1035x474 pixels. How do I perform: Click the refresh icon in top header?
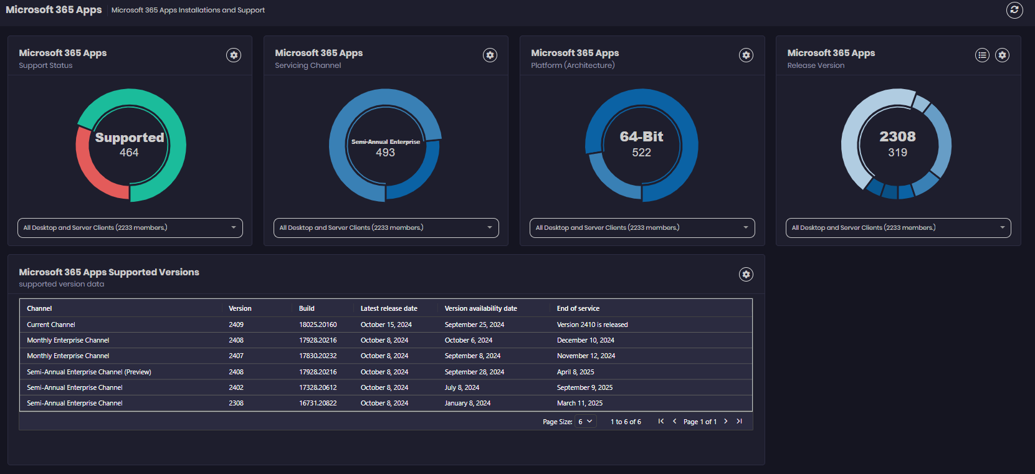tap(1014, 10)
